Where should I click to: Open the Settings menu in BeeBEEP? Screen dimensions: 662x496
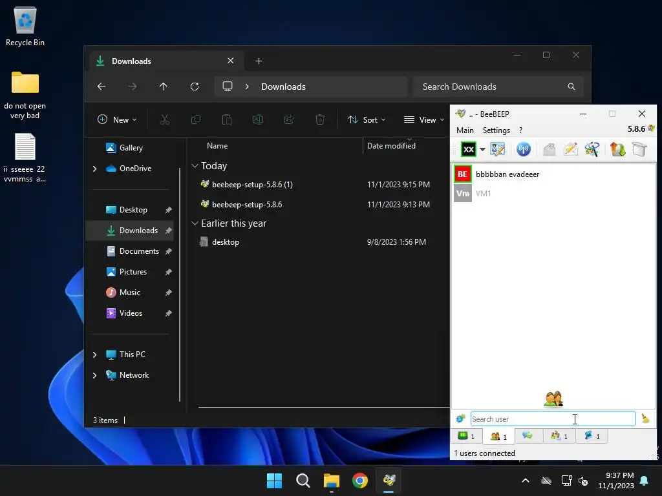coord(496,130)
